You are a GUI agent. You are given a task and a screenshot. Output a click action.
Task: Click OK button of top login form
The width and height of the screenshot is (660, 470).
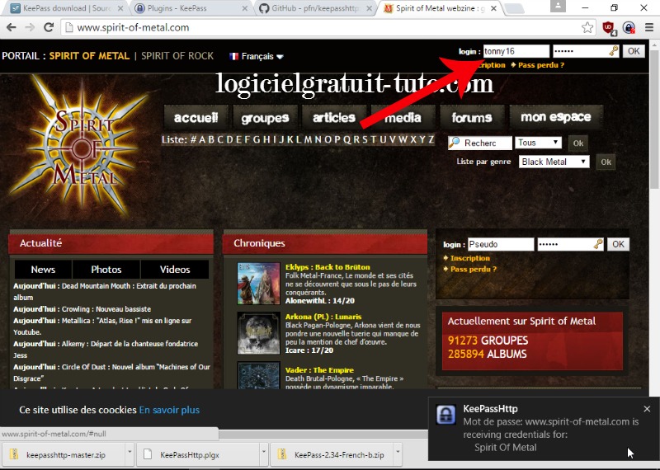pos(634,51)
